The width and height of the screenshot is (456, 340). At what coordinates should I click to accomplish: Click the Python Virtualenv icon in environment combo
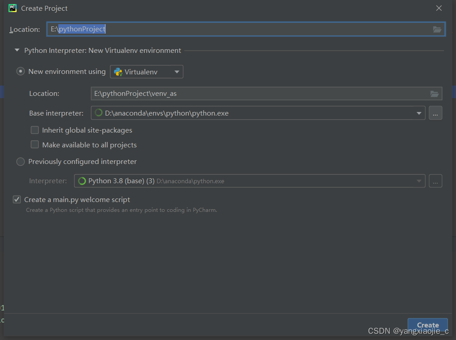[x=118, y=72]
